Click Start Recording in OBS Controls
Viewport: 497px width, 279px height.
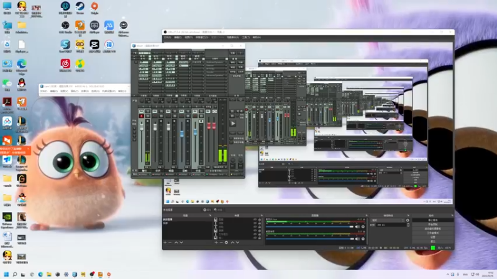[x=433, y=224]
